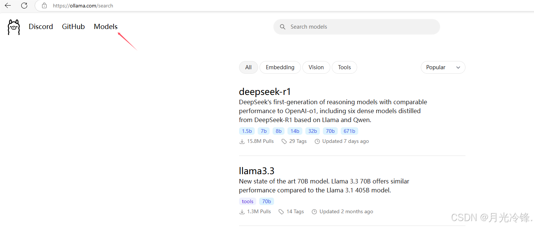Click Updated 2 months ago text
The image size is (534, 227).
[x=346, y=212]
